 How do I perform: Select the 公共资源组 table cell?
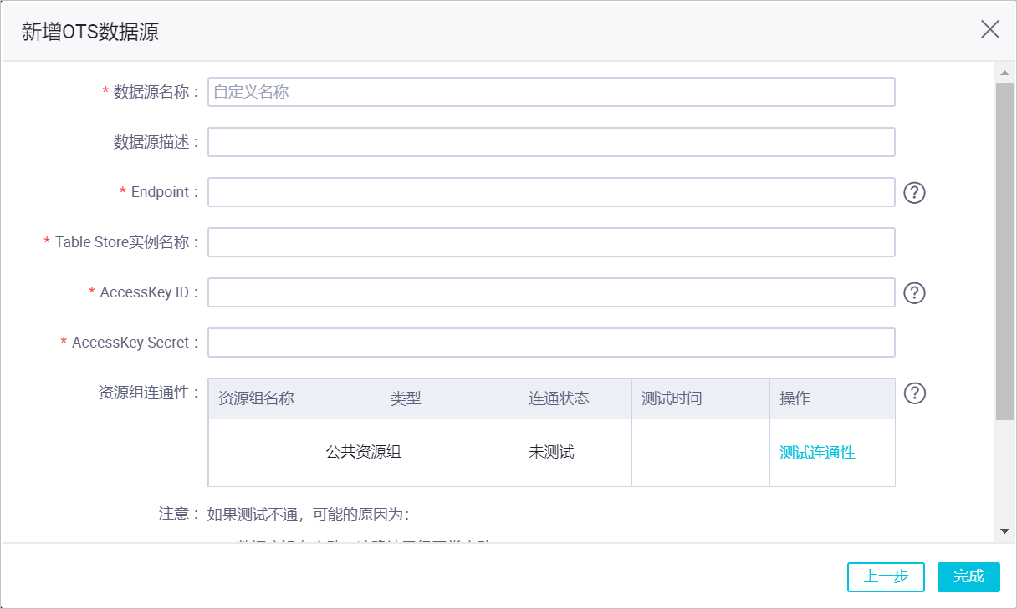coord(364,453)
